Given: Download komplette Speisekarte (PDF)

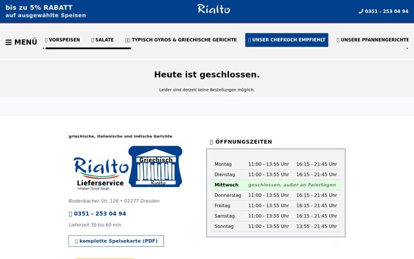Looking at the screenshot, I should point(116,241).
